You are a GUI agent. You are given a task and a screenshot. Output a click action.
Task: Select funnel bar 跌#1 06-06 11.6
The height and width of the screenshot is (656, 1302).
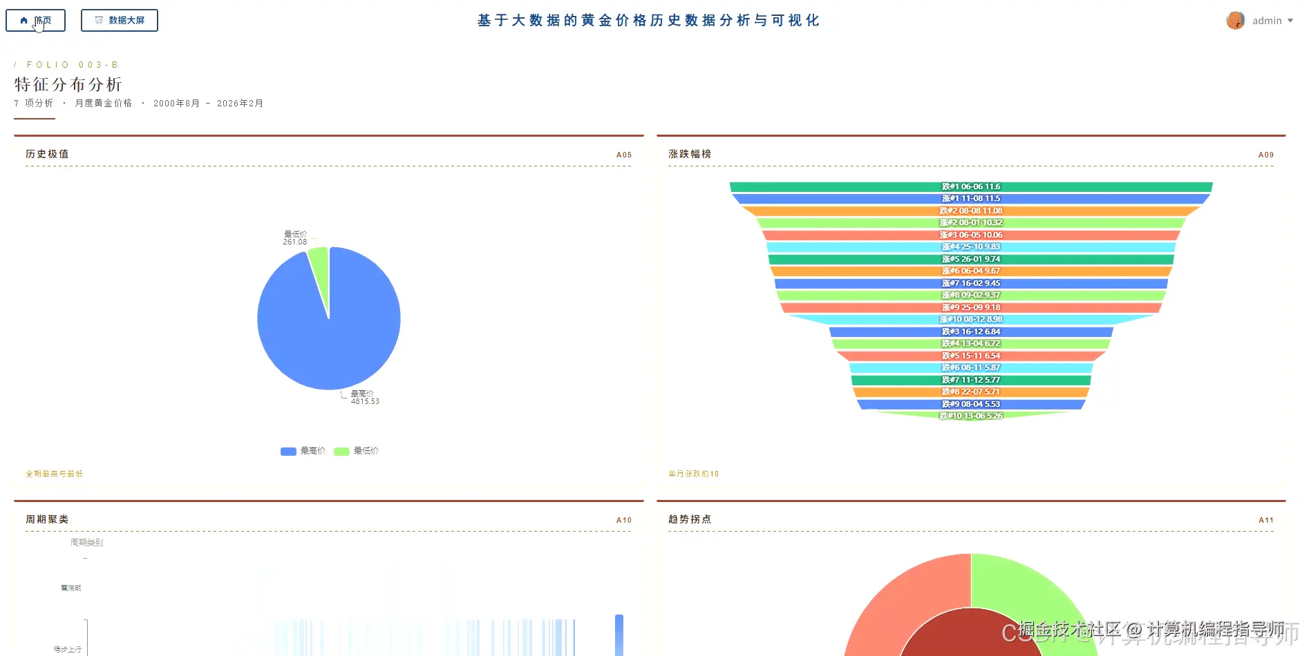click(x=971, y=187)
